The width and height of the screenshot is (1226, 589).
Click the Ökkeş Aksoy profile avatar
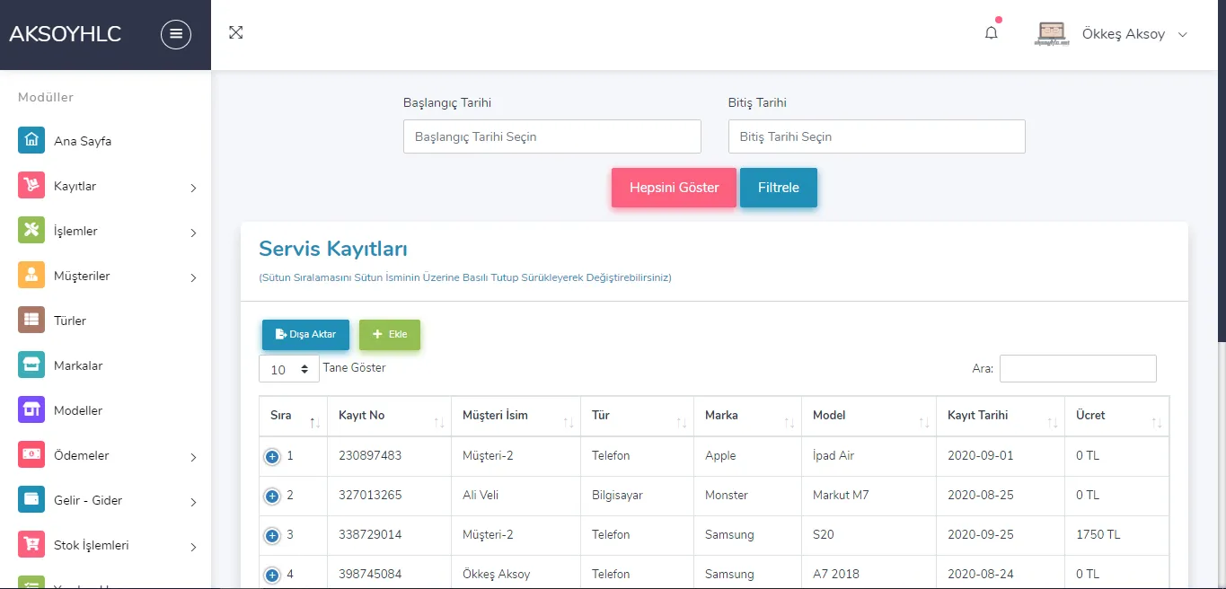(x=1051, y=33)
